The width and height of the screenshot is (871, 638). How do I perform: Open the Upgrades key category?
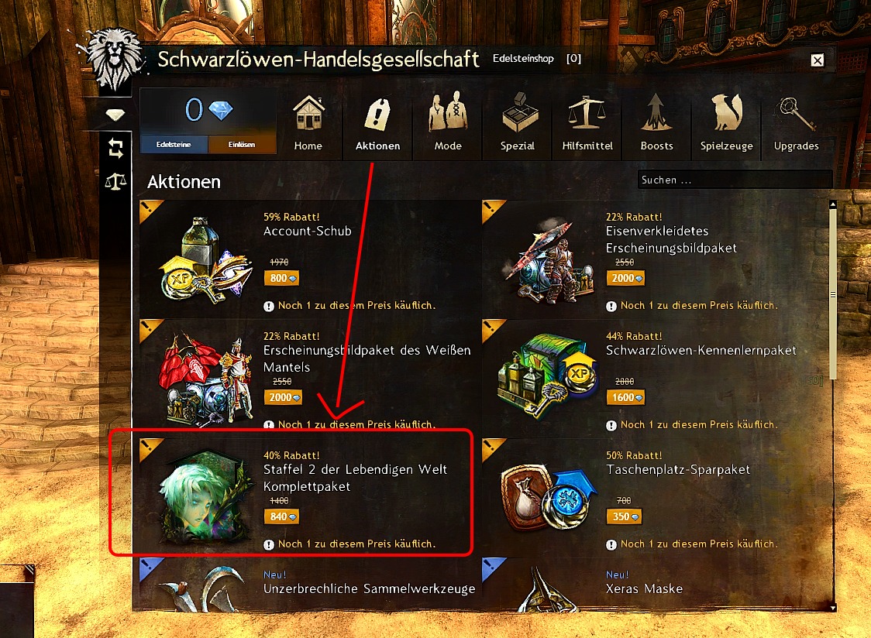[x=796, y=123]
